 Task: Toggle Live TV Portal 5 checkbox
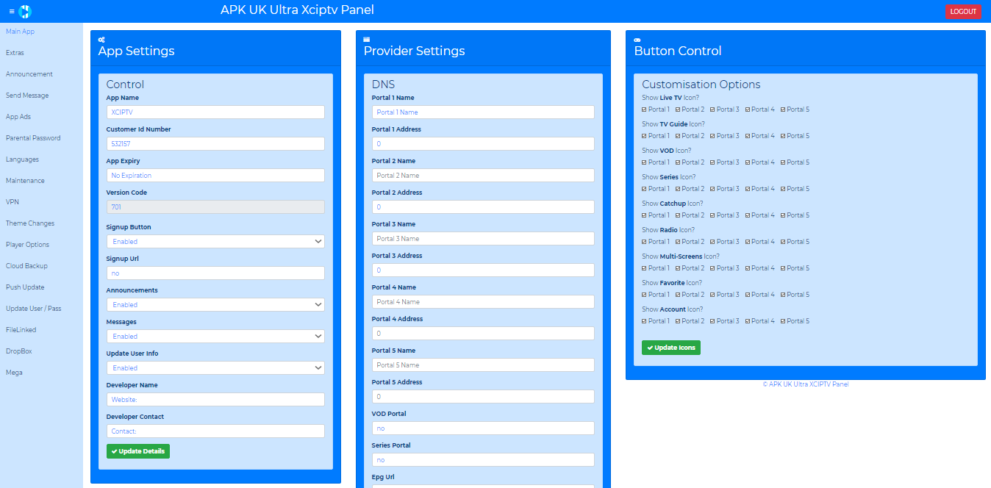point(784,110)
